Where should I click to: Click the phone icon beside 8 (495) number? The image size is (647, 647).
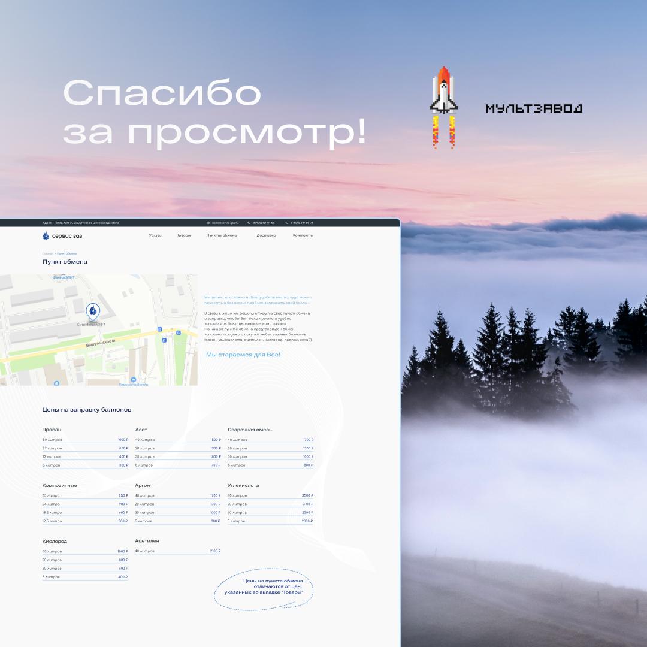(x=248, y=223)
